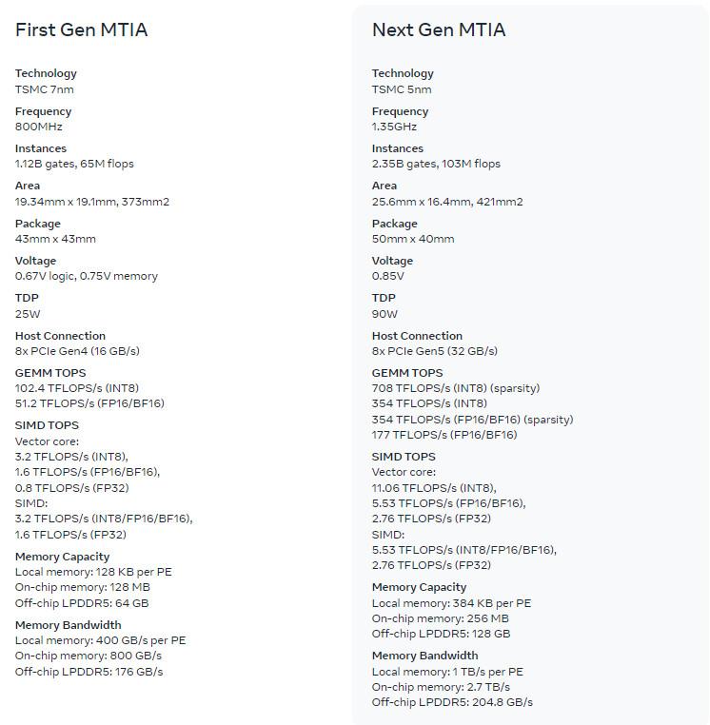The image size is (710, 725).
Task: Click the Off-chip LPDDR5: 128 GB line
Action: 441,634
